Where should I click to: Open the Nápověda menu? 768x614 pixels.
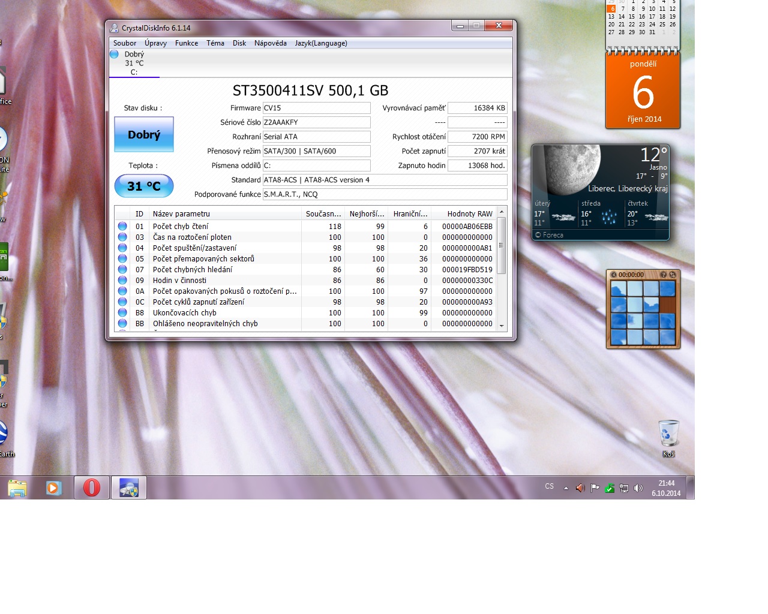[x=271, y=43]
